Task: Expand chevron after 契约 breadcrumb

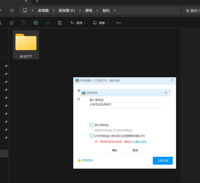Action: coord(115,10)
